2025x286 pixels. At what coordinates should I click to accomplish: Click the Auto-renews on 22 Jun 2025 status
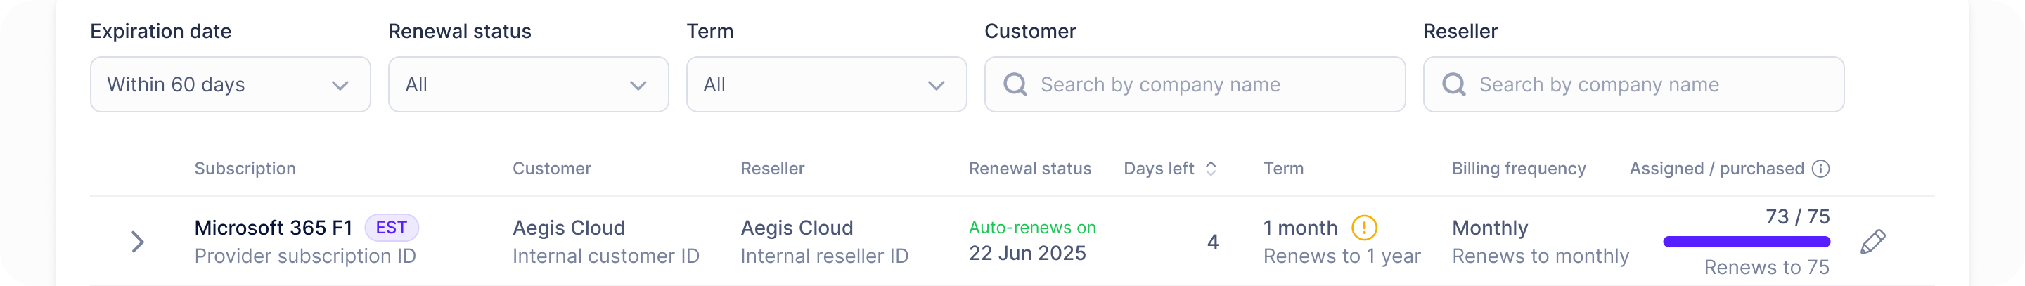click(1031, 240)
